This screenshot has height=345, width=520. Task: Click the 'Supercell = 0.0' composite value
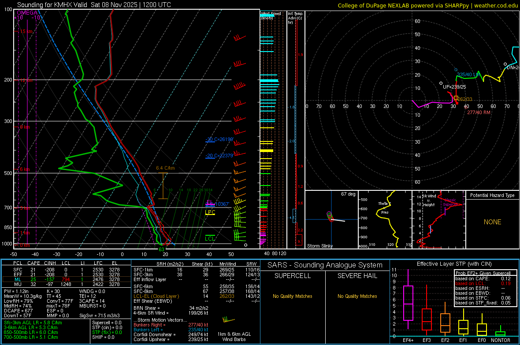pos(107,323)
